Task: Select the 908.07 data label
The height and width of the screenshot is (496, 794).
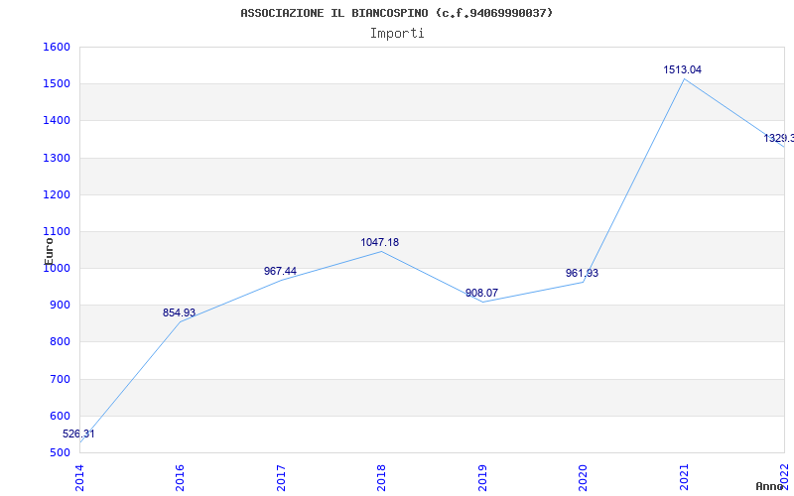Action: [x=481, y=293]
